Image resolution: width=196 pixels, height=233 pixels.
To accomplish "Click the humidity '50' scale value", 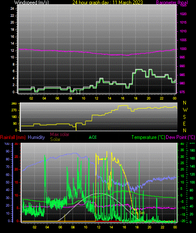I will coord(8,182).
